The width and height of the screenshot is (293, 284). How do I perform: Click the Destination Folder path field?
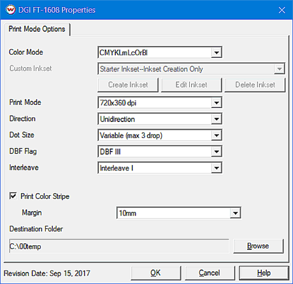(x=119, y=246)
